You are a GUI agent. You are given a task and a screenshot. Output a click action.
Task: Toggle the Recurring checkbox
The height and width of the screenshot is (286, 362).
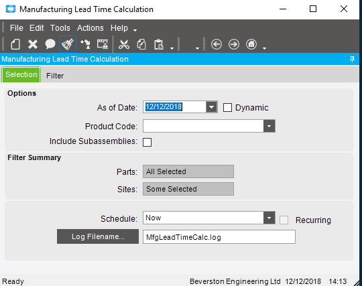284,220
